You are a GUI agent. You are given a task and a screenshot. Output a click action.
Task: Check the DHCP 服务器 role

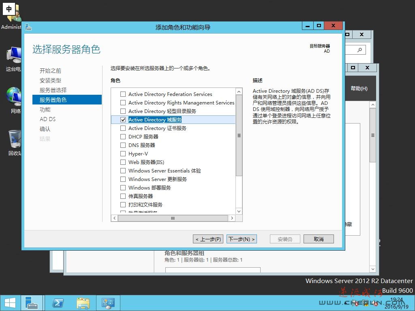123,136
